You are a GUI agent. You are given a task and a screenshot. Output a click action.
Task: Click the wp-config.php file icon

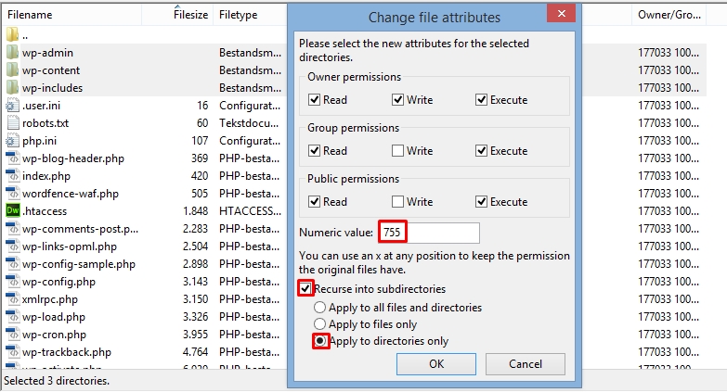click(x=12, y=281)
